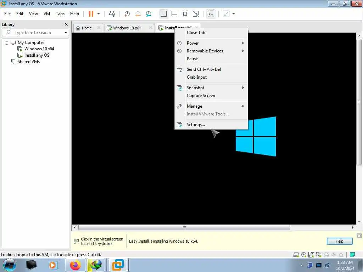Open the View menu

33,14
